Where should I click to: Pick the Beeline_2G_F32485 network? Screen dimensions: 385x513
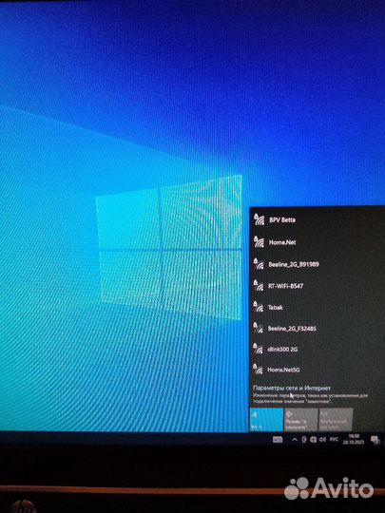(317, 328)
